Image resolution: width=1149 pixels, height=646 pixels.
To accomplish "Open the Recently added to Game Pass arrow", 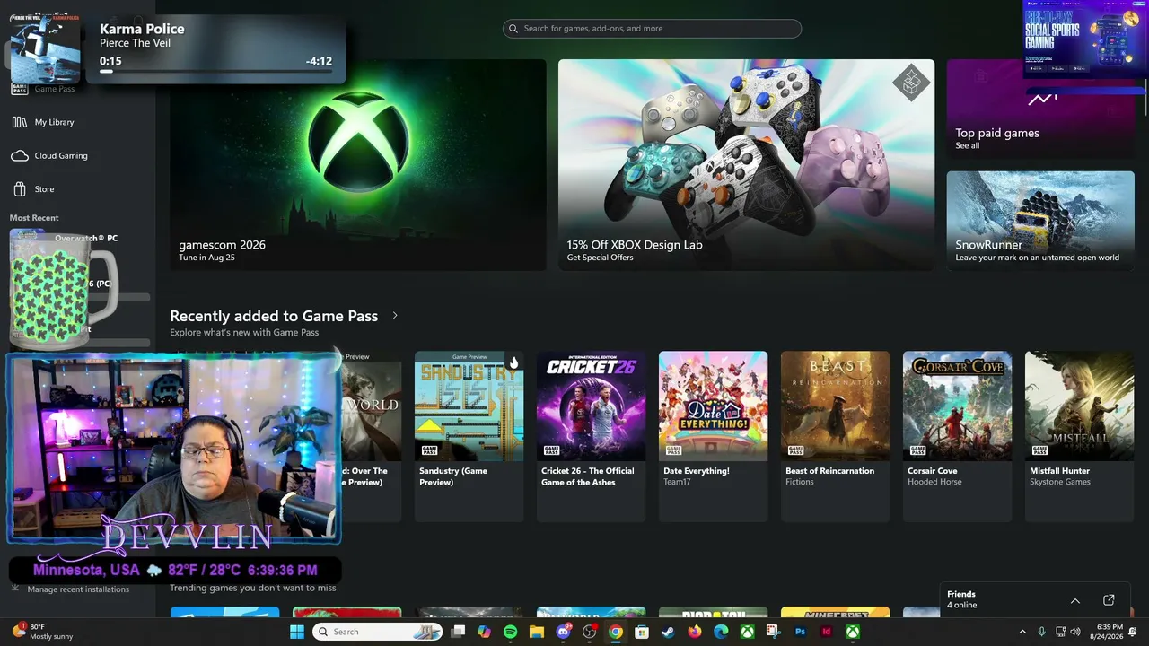I will (x=395, y=316).
